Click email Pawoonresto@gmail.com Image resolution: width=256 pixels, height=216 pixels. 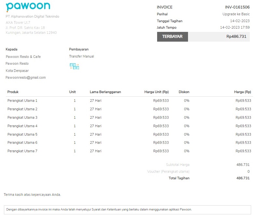pyautogui.click(x=26, y=77)
